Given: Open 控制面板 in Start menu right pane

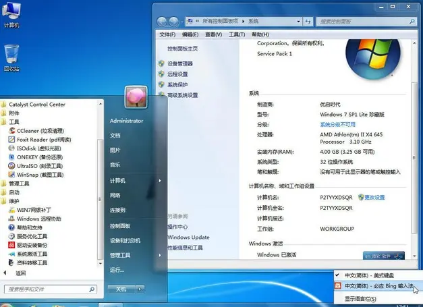Looking at the screenshot, I should pos(120,226).
